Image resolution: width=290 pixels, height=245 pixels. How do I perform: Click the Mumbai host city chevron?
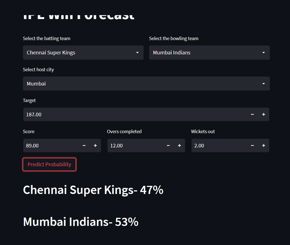(263, 84)
